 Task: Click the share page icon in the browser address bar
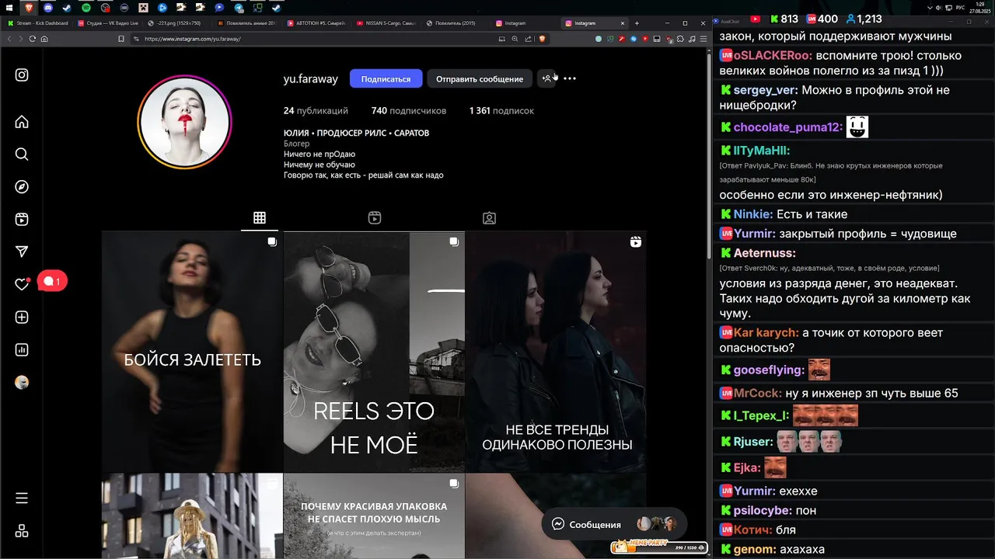click(529, 39)
